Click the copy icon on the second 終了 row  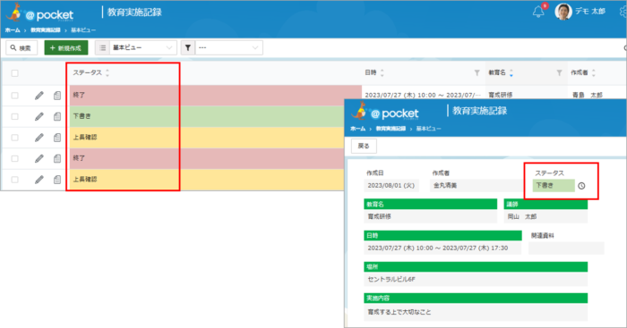tap(57, 158)
